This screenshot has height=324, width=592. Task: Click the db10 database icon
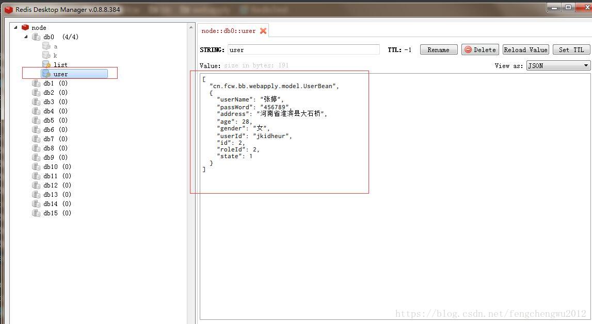coord(36,166)
